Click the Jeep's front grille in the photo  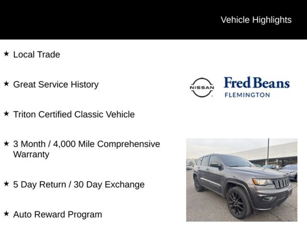click(x=281, y=182)
